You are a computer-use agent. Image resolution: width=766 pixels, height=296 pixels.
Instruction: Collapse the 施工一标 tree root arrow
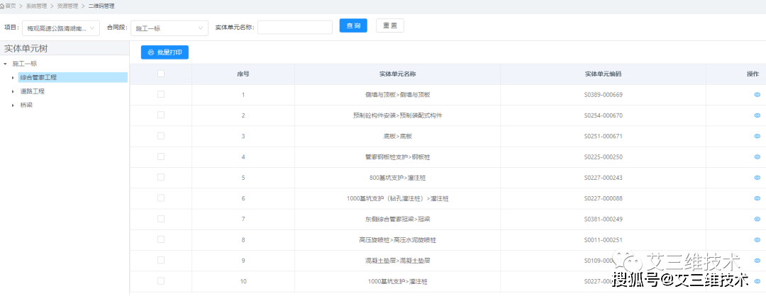(6, 64)
